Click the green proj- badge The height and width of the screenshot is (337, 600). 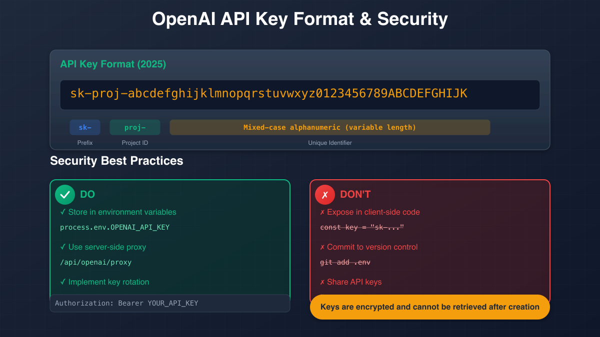135,127
